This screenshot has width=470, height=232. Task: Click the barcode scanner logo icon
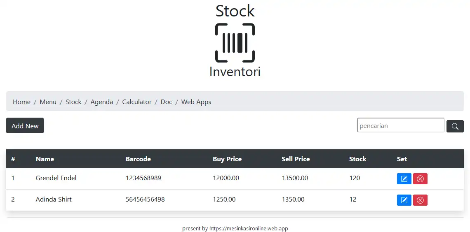click(x=235, y=43)
